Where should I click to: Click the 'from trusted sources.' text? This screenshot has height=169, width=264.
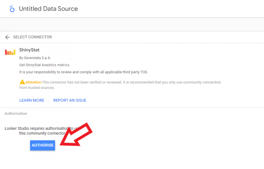tap(37, 88)
